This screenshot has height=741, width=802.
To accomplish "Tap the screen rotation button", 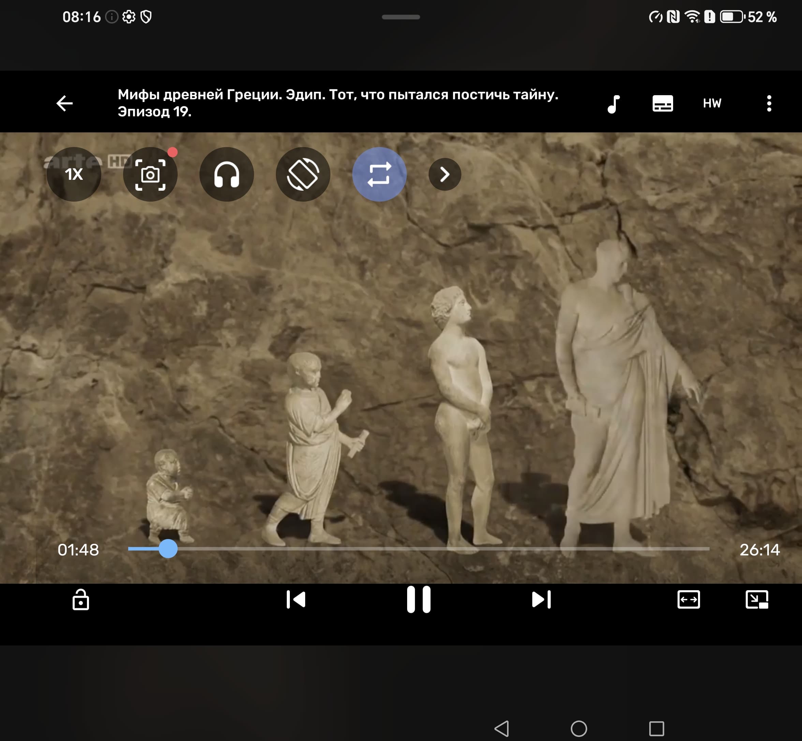I will pyautogui.click(x=303, y=174).
